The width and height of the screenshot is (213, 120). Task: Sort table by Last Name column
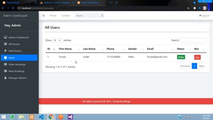pos(93,49)
